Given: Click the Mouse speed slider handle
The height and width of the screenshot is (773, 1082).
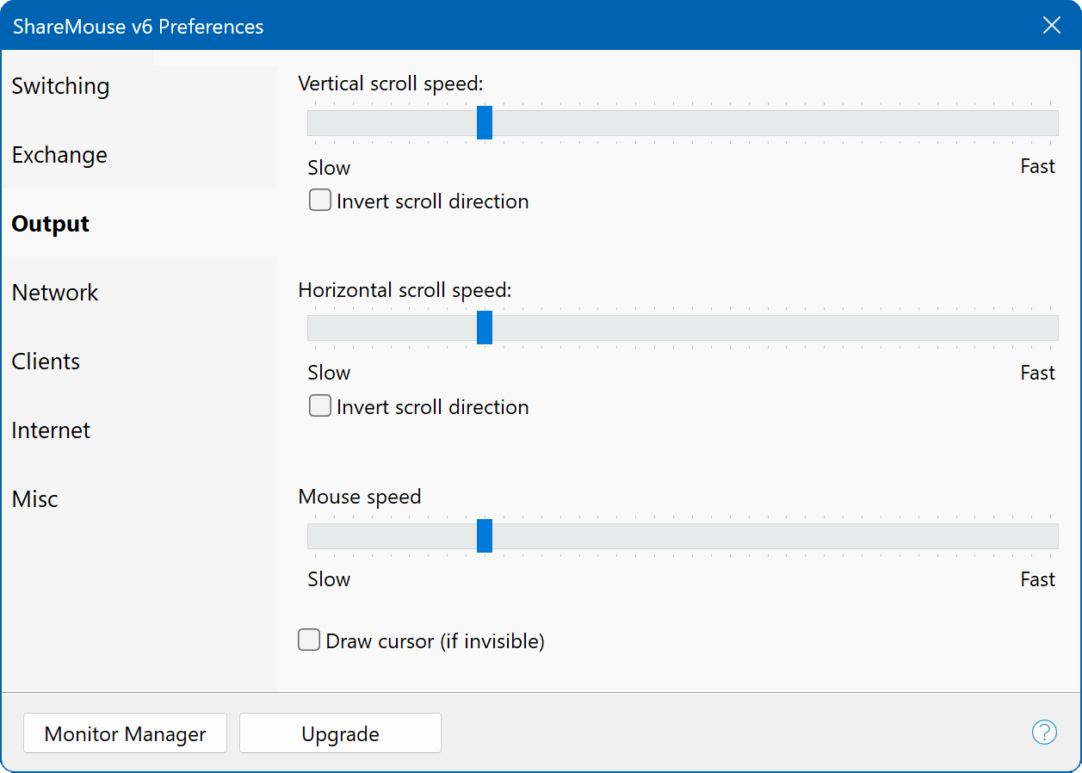Looking at the screenshot, I should tap(485, 535).
